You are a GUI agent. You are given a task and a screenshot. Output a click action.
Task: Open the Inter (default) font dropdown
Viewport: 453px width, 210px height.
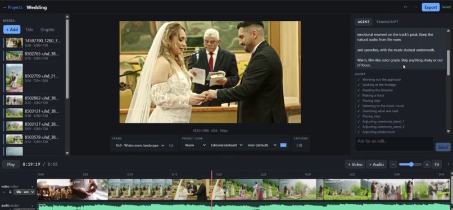262,145
